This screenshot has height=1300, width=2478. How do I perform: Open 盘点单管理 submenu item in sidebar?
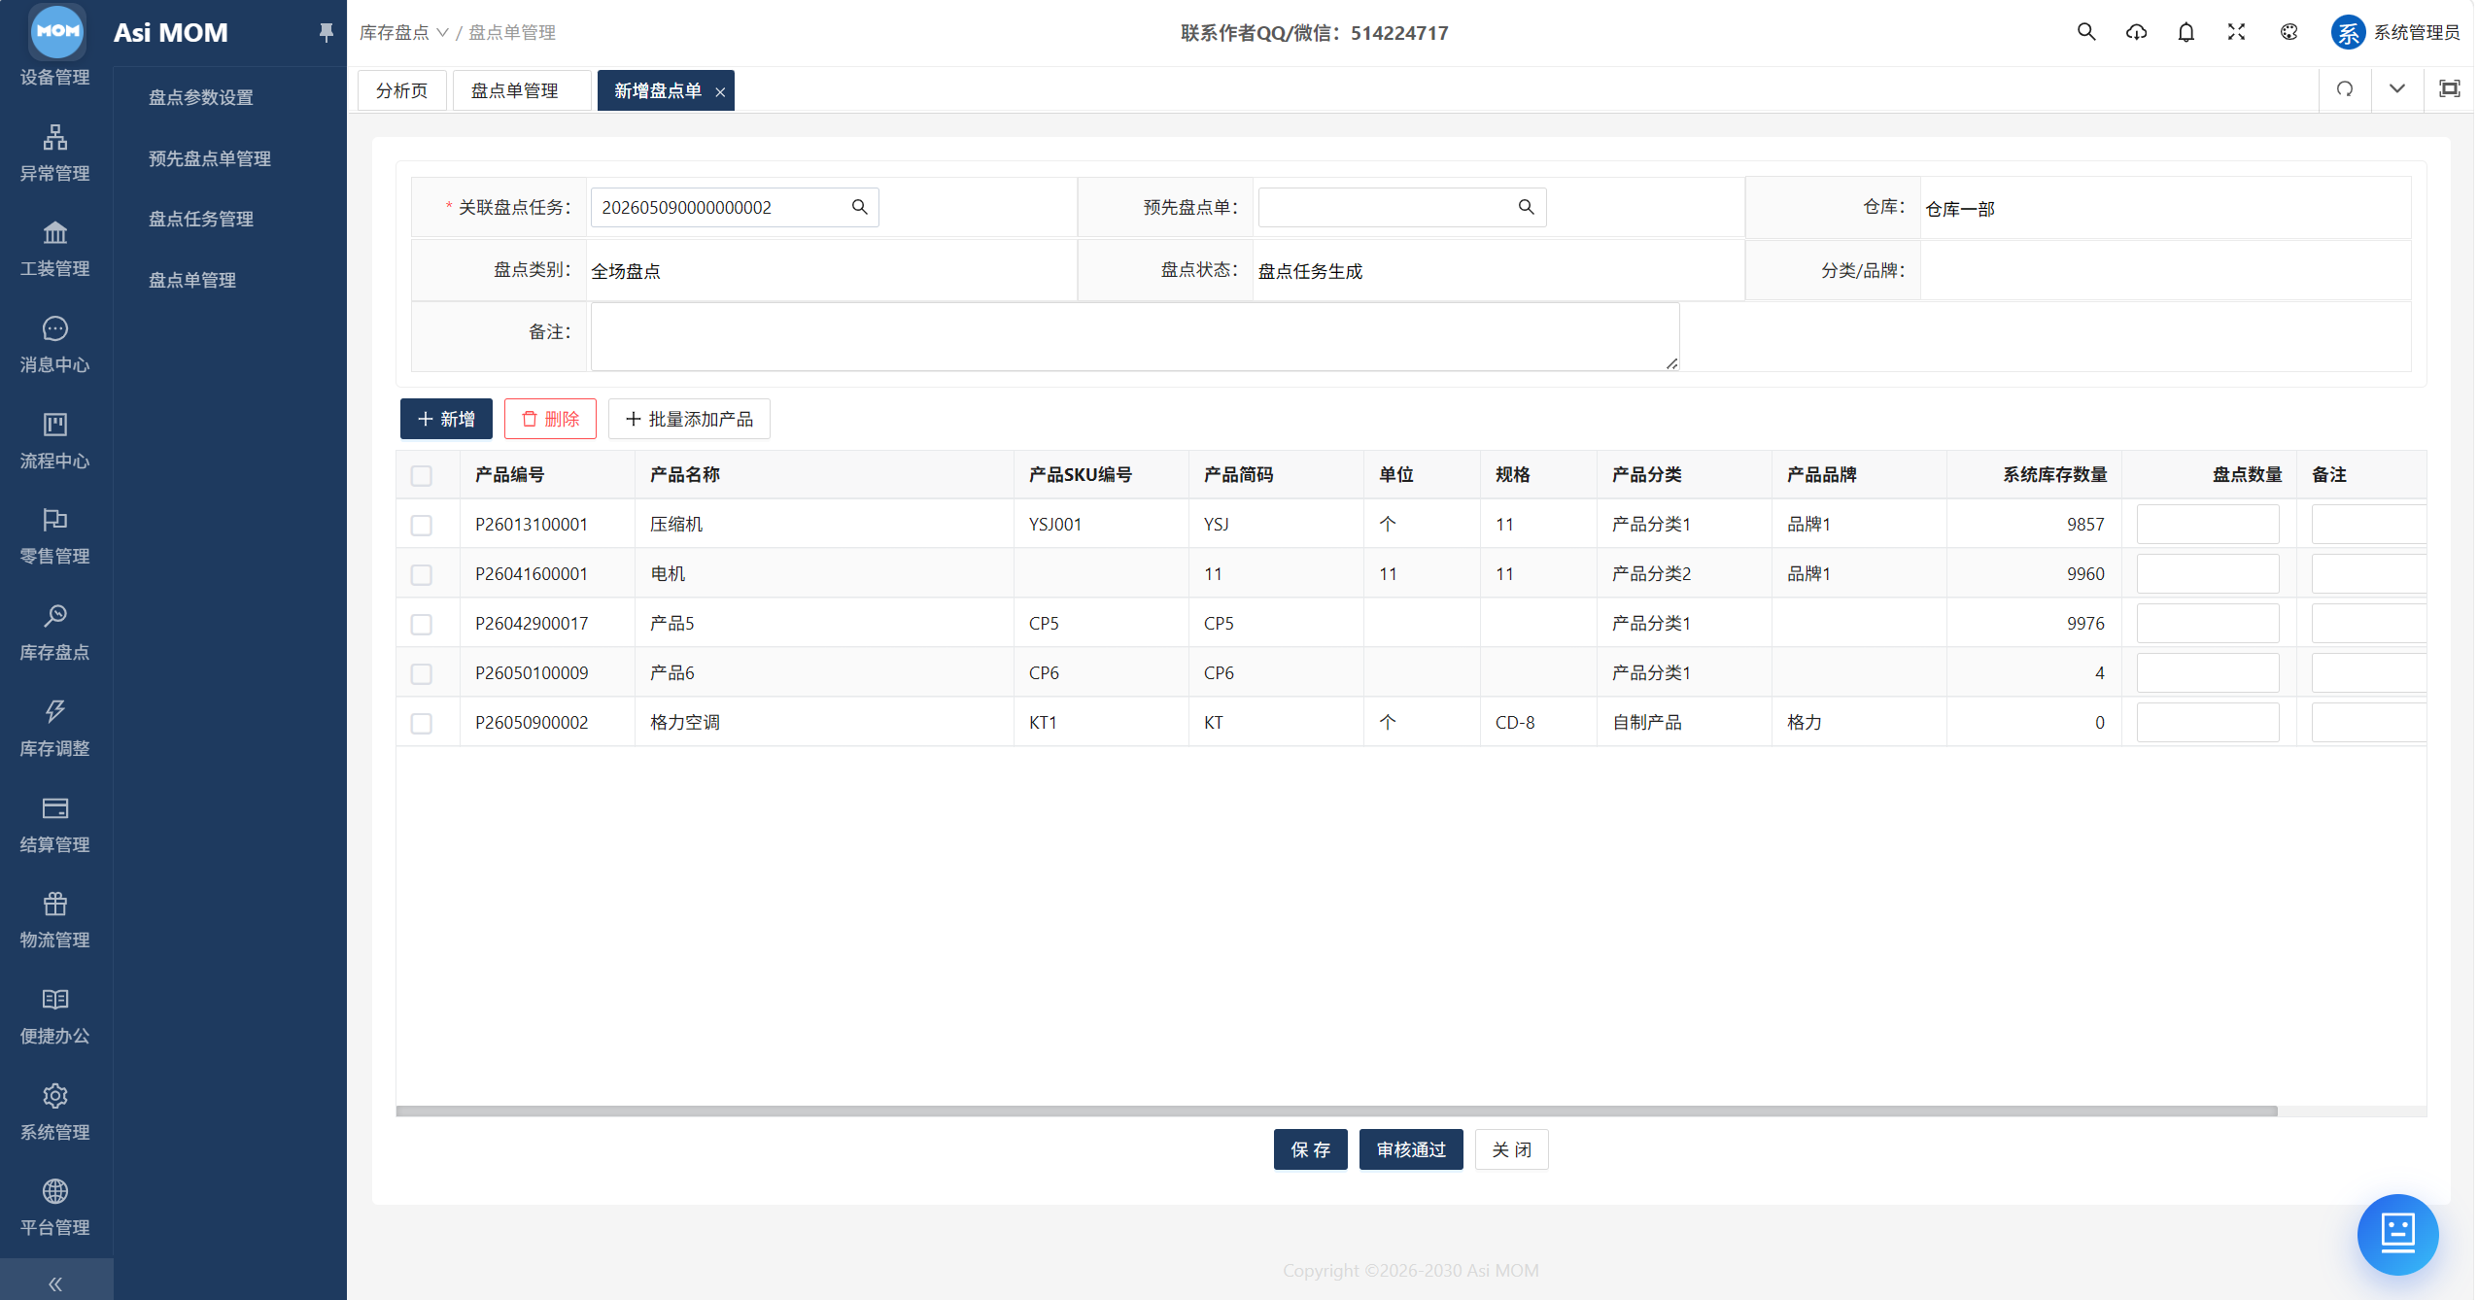tap(192, 280)
